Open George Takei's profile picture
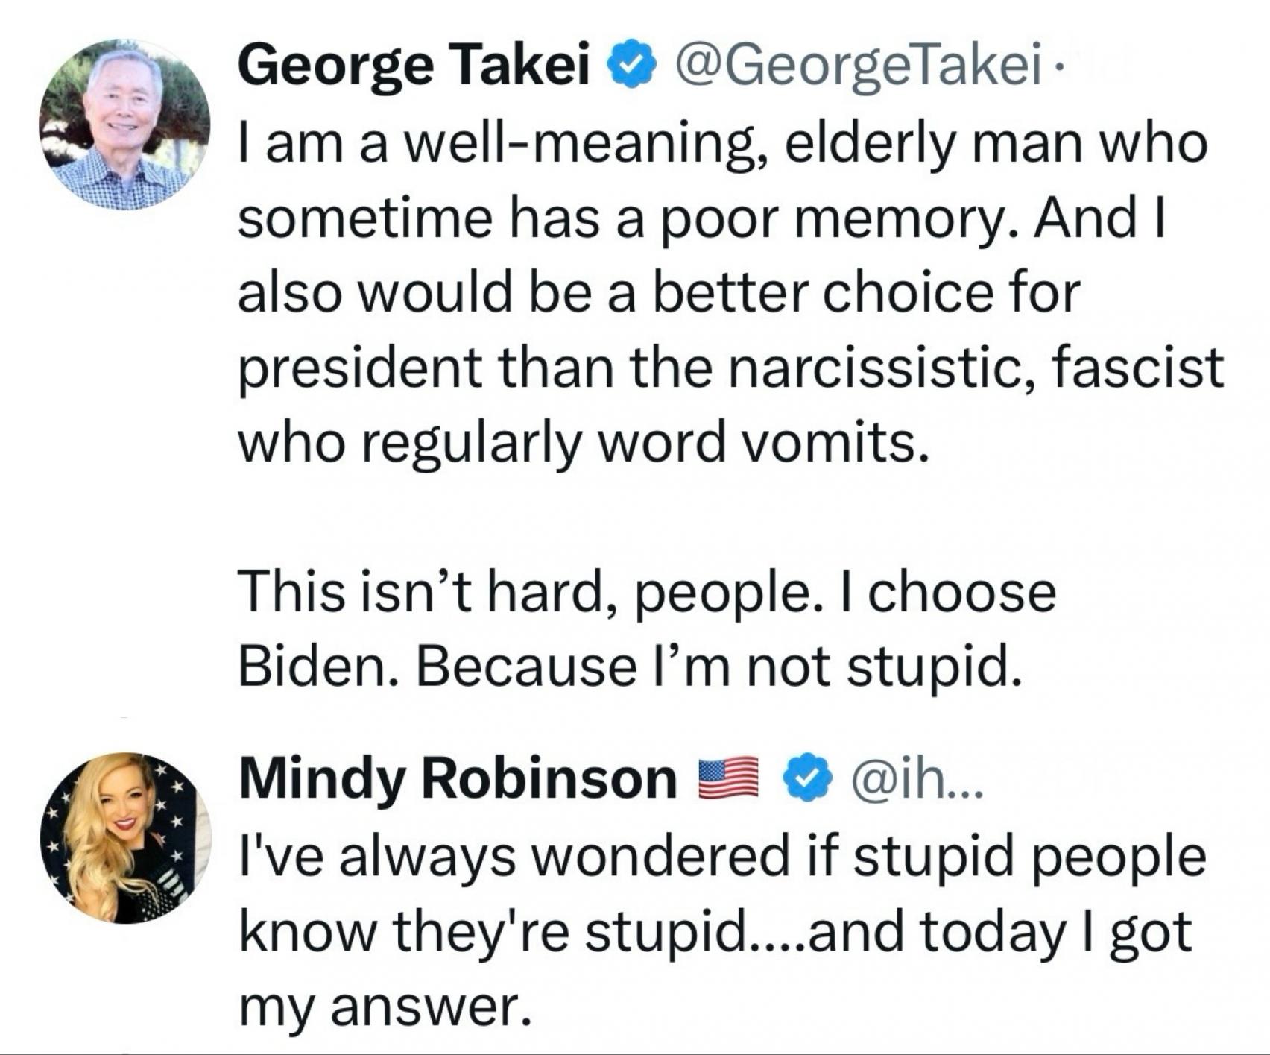The width and height of the screenshot is (1270, 1055). [124, 125]
